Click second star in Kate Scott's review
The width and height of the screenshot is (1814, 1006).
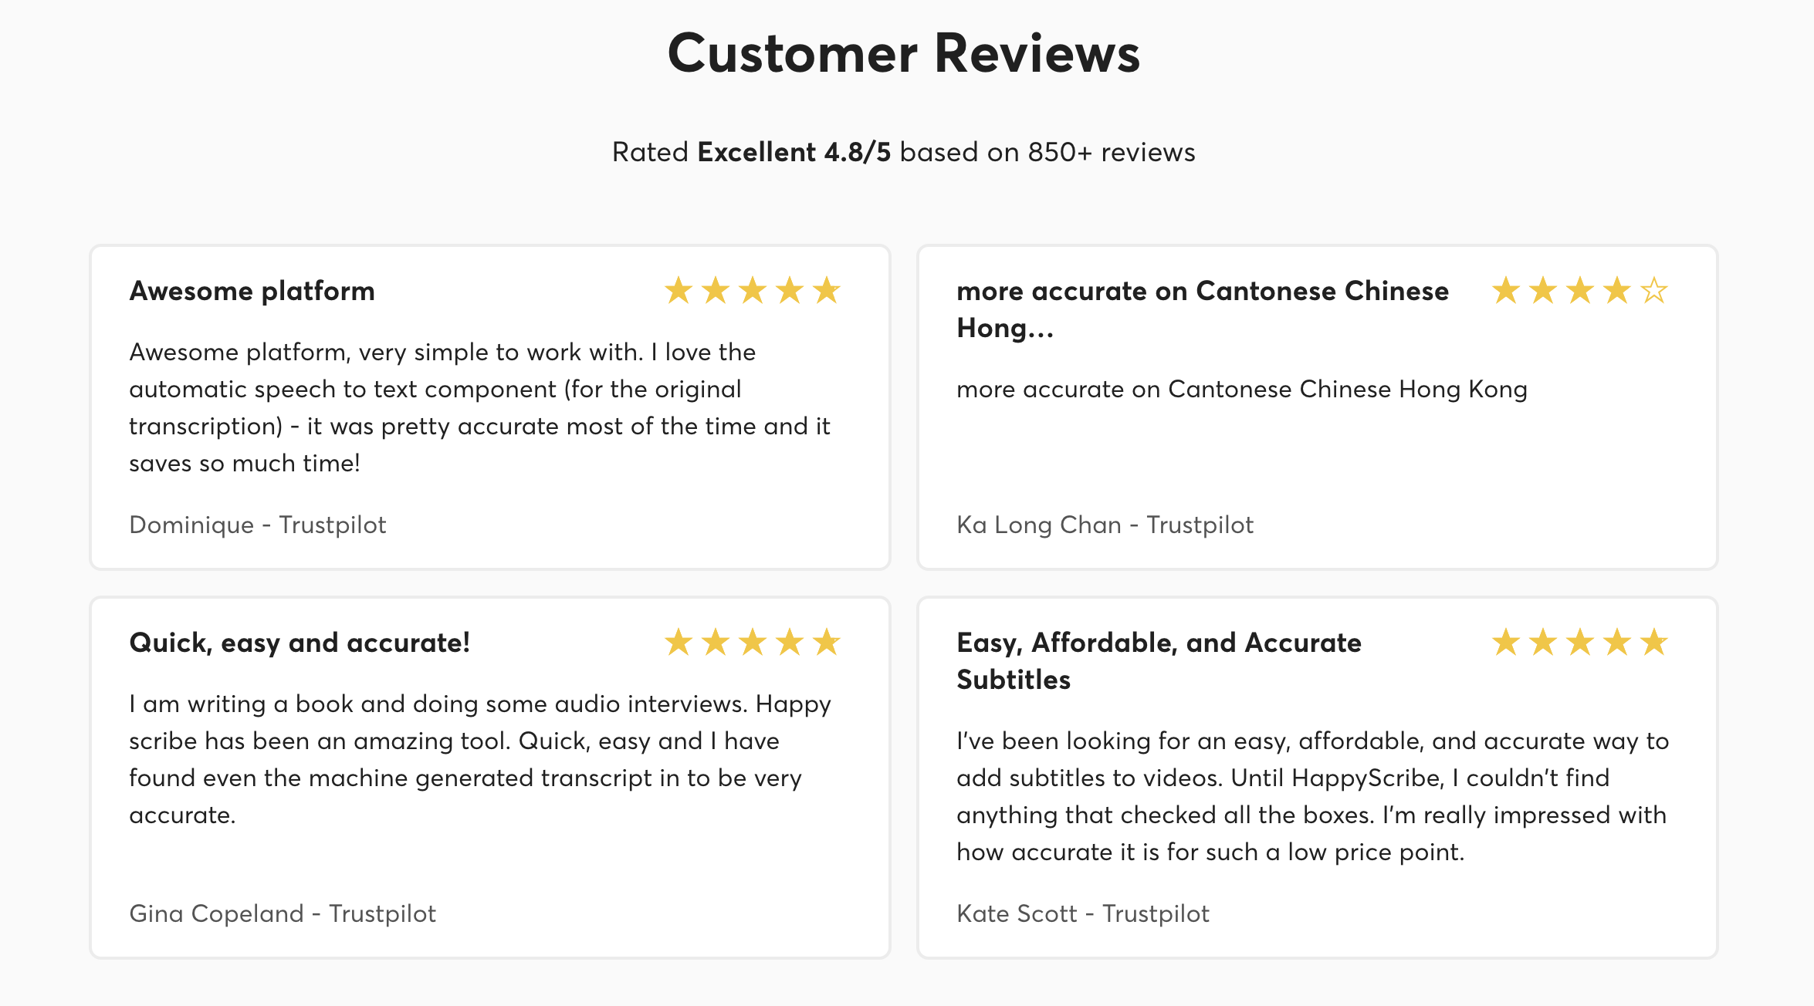coord(1543,642)
